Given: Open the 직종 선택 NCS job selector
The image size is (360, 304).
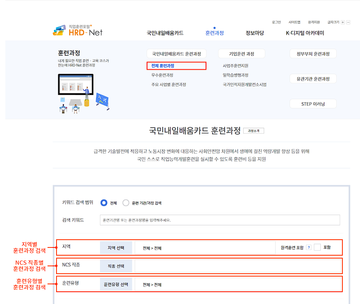Looking at the screenshot, I should 115,265.
